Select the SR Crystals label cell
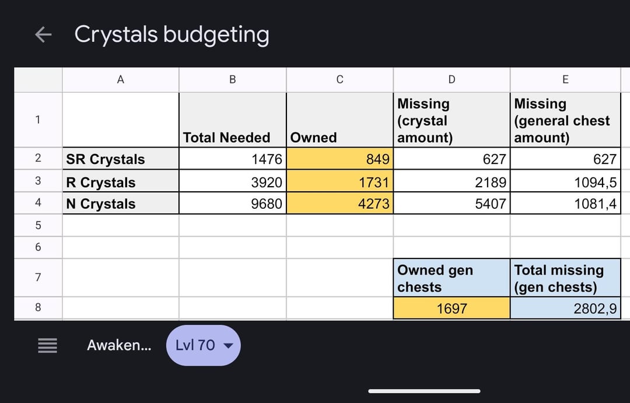630x403 pixels. (x=120, y=159)
